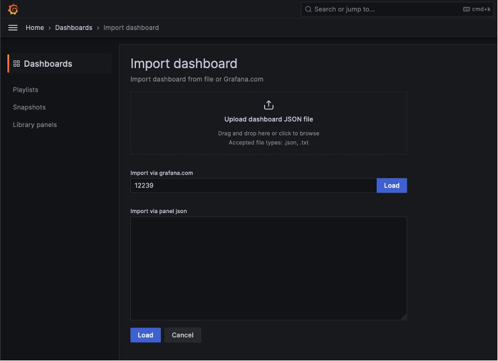This screenshot has width=498, height=361.
Task: Expand the breadcrumb chevron after Dashboards
Action: [x=99, y=27]
